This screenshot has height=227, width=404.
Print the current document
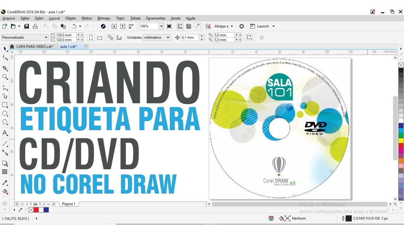(35, 26)
